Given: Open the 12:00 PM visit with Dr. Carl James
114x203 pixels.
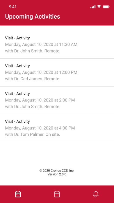Looking at the screenshot, I should pos(57,72).
